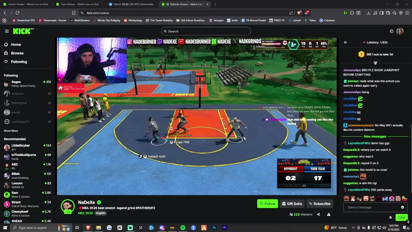Screen dimensions: 412x232
Task: Open chat settings gear icon
Action: (x=390, y=217)
